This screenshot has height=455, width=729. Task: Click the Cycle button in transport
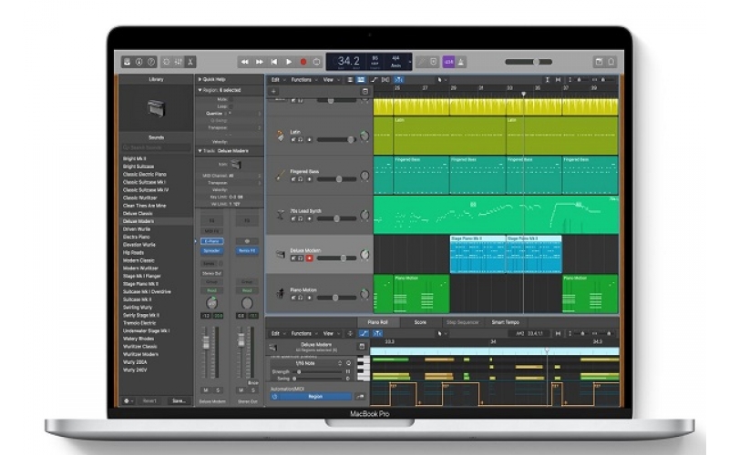click(316, 62)
